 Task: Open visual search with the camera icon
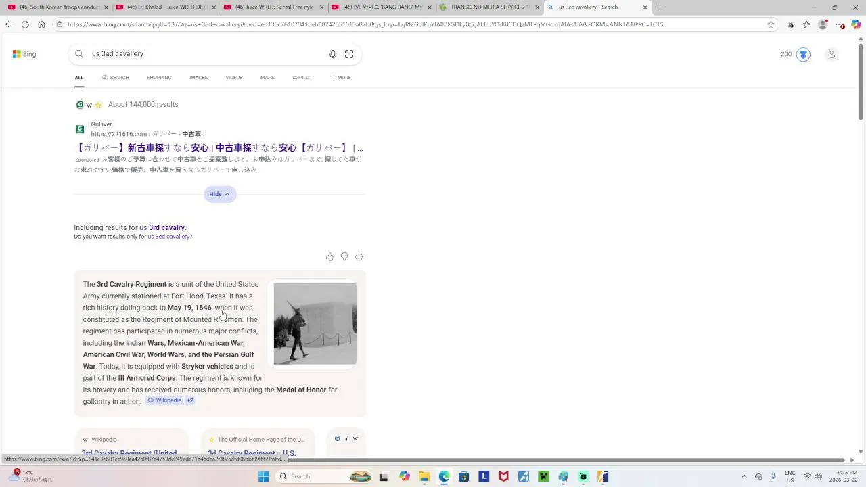[349, 54]
